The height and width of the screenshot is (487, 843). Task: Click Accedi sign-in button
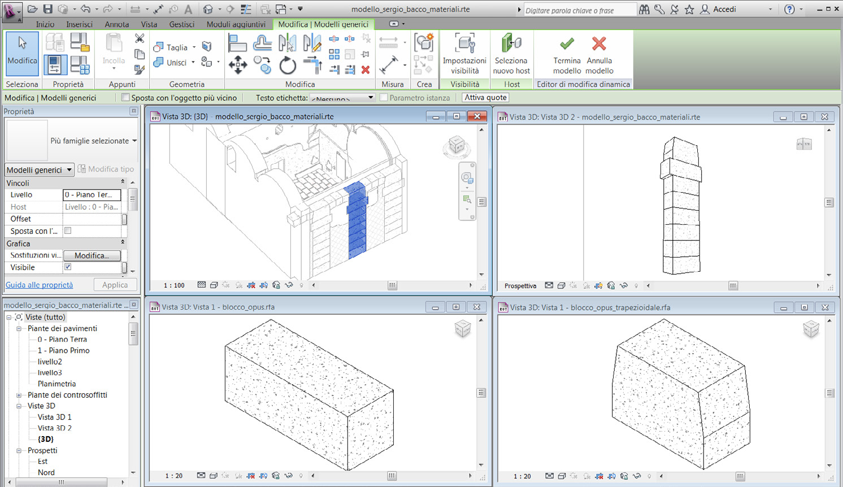(x=718, y=9)
